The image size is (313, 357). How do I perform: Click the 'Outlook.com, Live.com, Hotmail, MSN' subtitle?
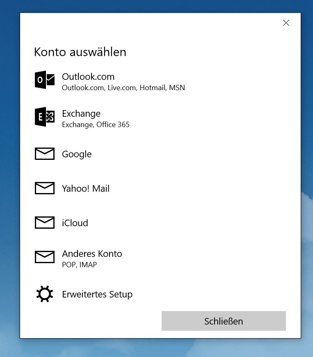coord(123,88)
